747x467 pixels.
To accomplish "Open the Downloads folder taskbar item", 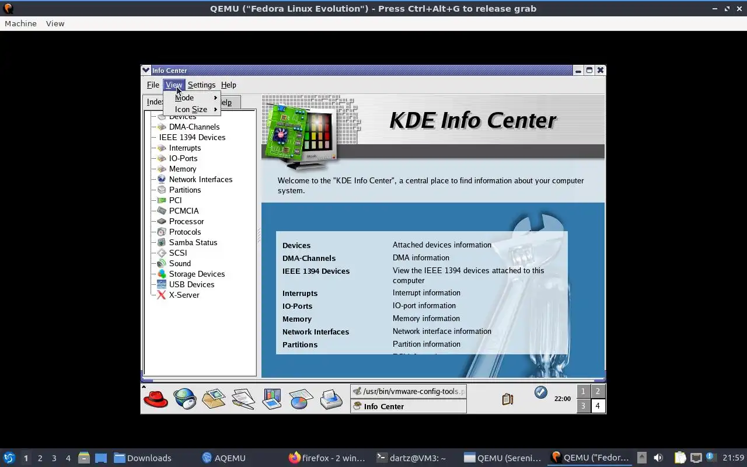I will (x=142, y=458).
